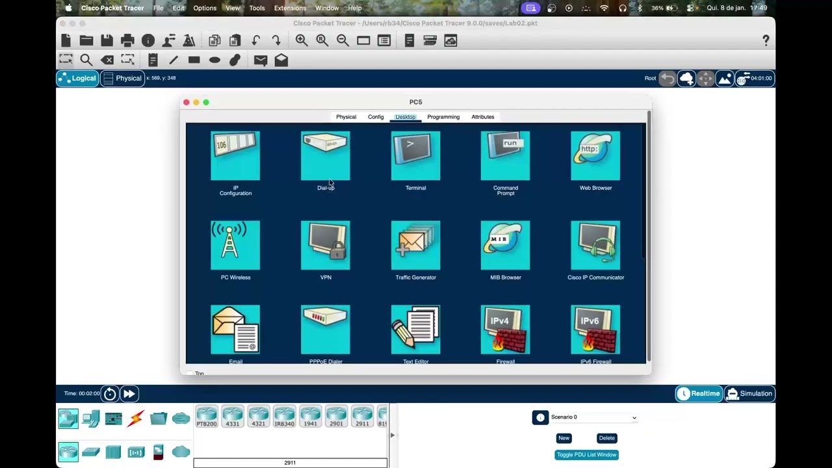The height and width of the screenshot is (468, 832).
Task: Click the New file toolbar icon
Action: tap(66, 40)
